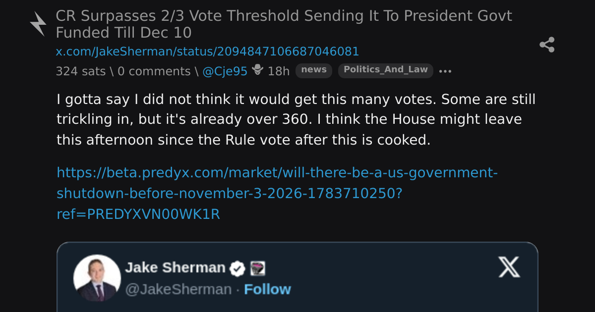This screenshot has width=595, height=312.
Task: Select the Politics_And_Law territory badge
Action: click(386, 70)
